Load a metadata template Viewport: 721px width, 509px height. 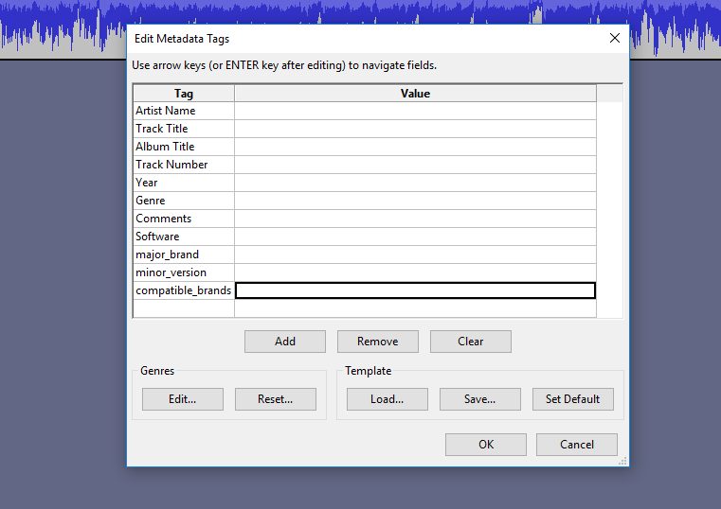(388, 399)
